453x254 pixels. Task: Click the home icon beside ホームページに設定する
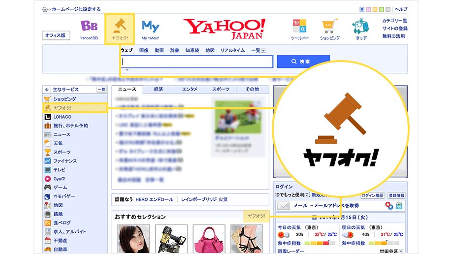(x=45, y=9)
